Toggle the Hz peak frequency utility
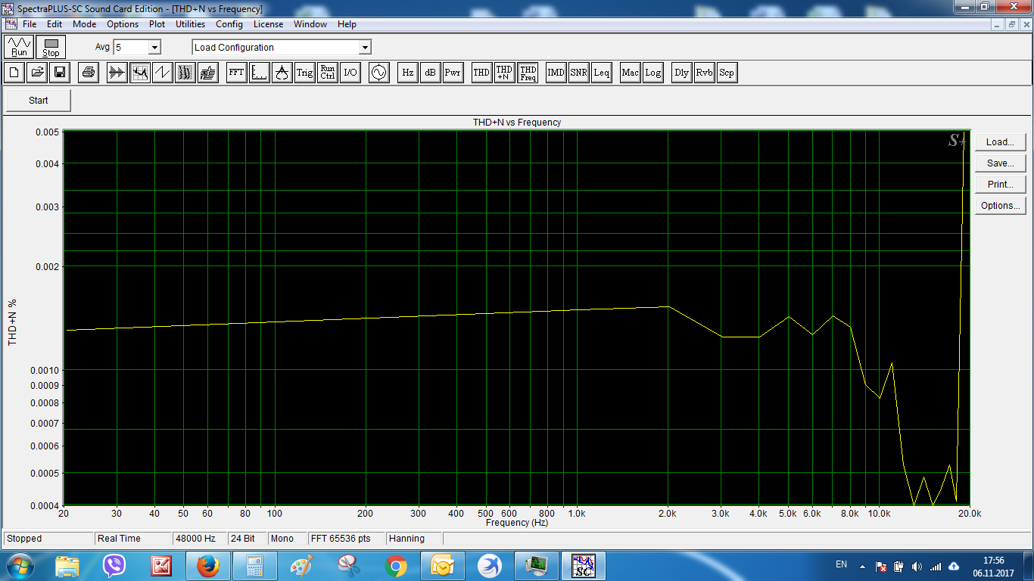Viewport: 1034px width, 581px height. point(407,73)
